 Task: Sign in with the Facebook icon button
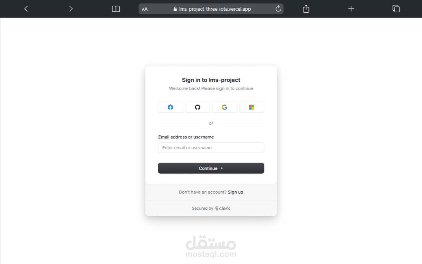pos(170,107)
